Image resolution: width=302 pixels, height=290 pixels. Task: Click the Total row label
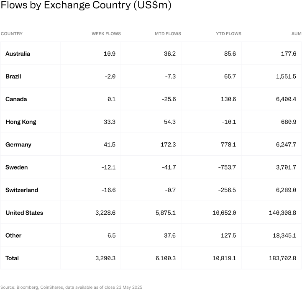12,258
